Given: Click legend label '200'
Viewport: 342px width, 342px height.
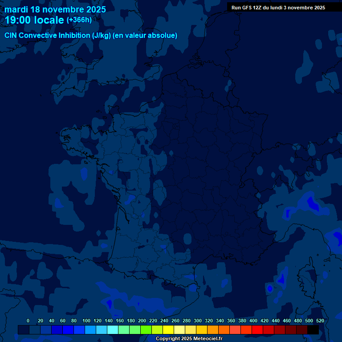Looking at the screenshot, I should (142, 321).
